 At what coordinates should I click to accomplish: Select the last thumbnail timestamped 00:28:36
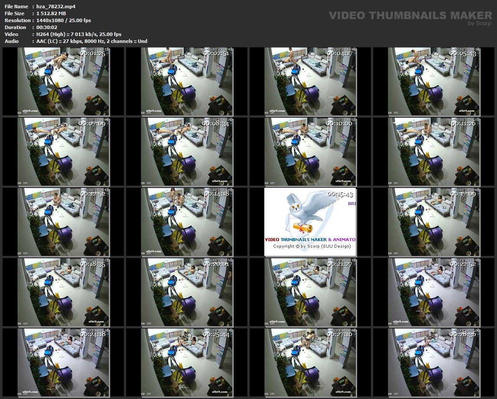point(434,362)
